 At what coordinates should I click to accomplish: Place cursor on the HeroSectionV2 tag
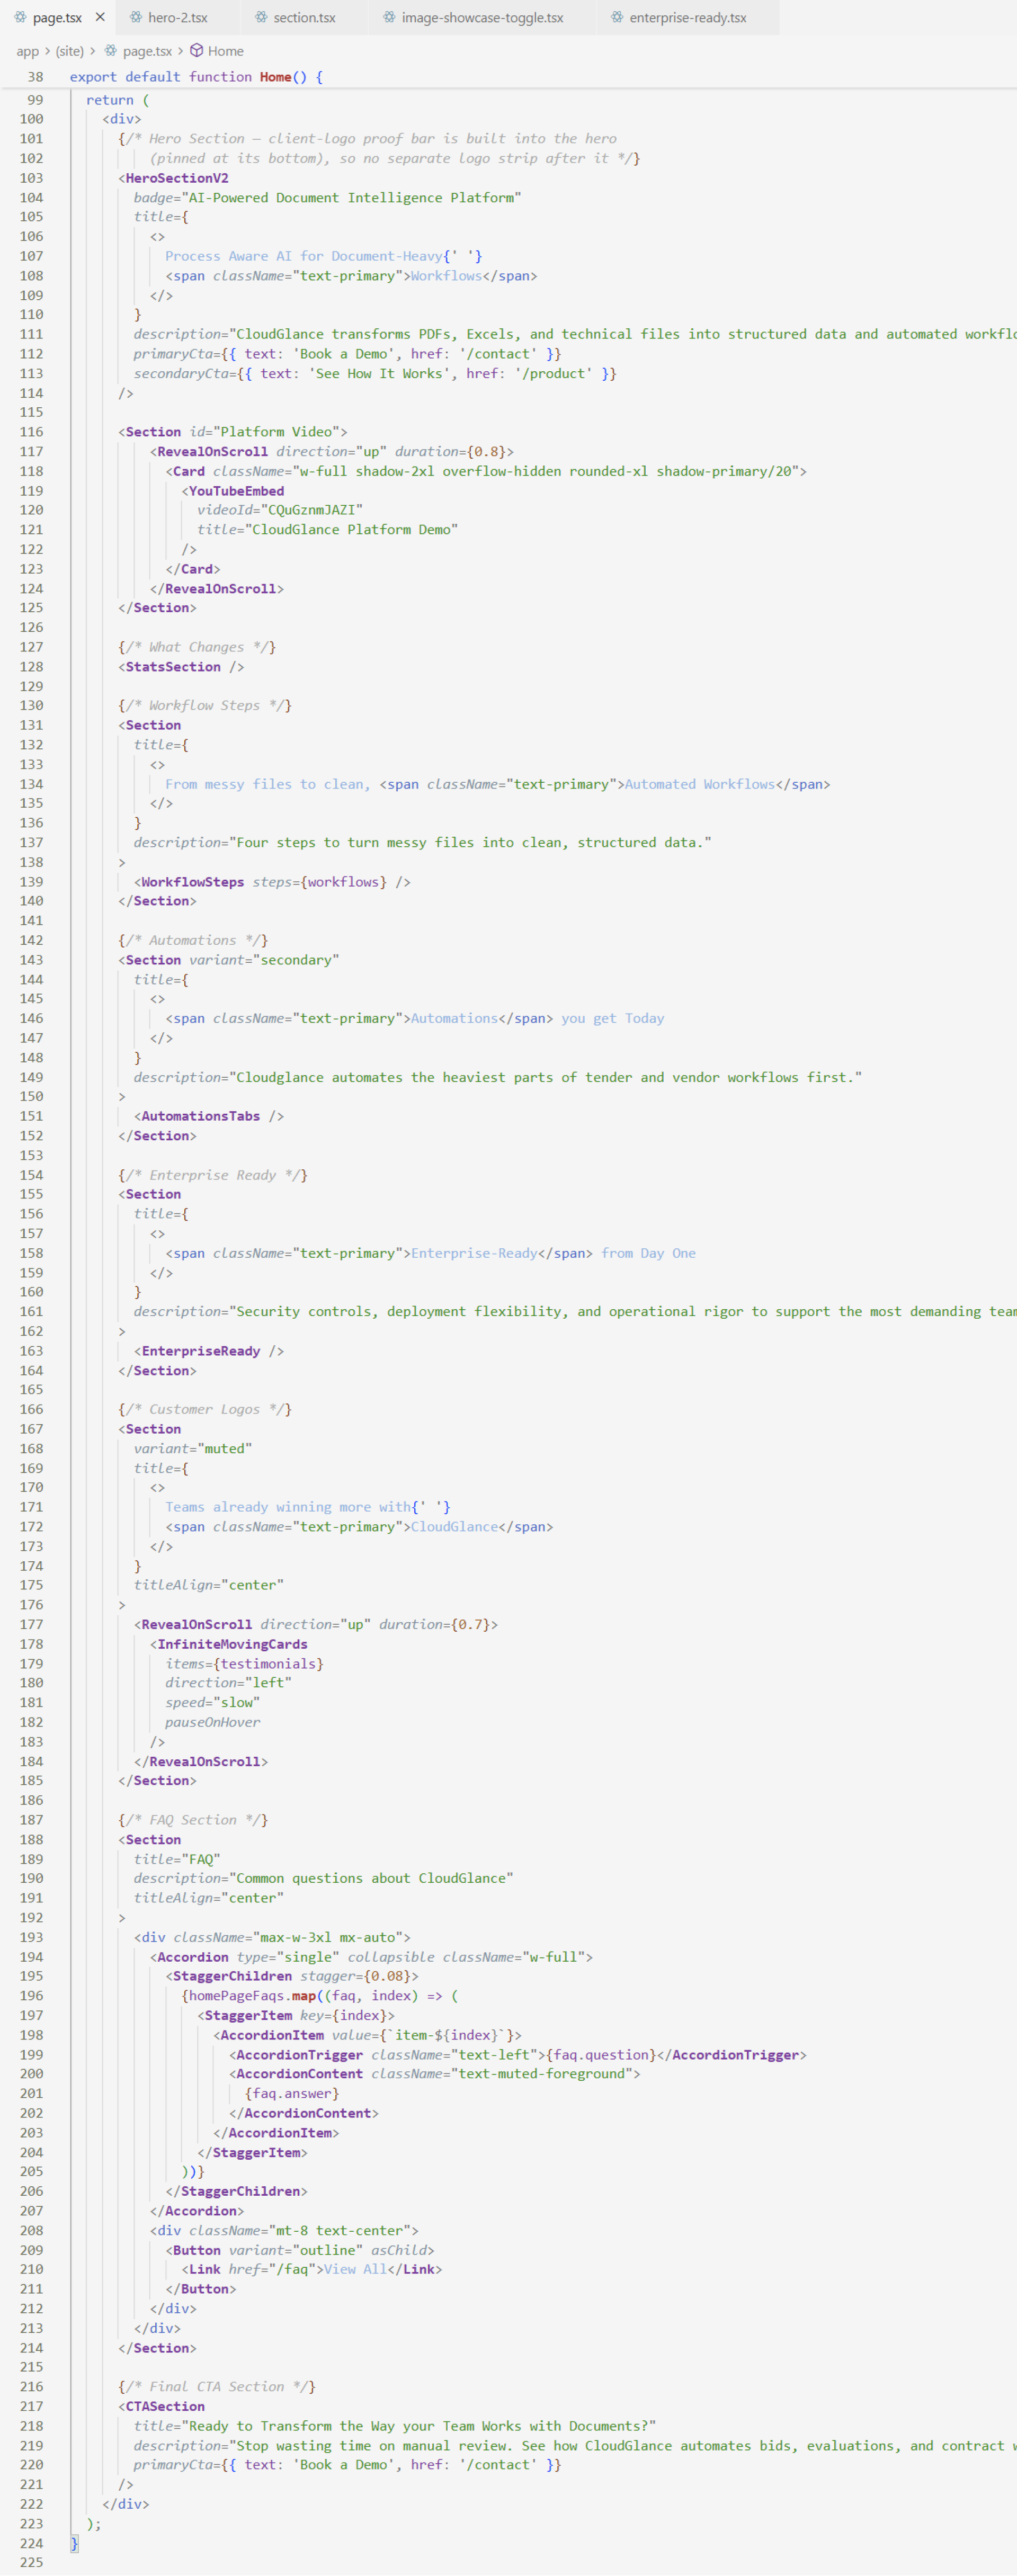[177, 178]
